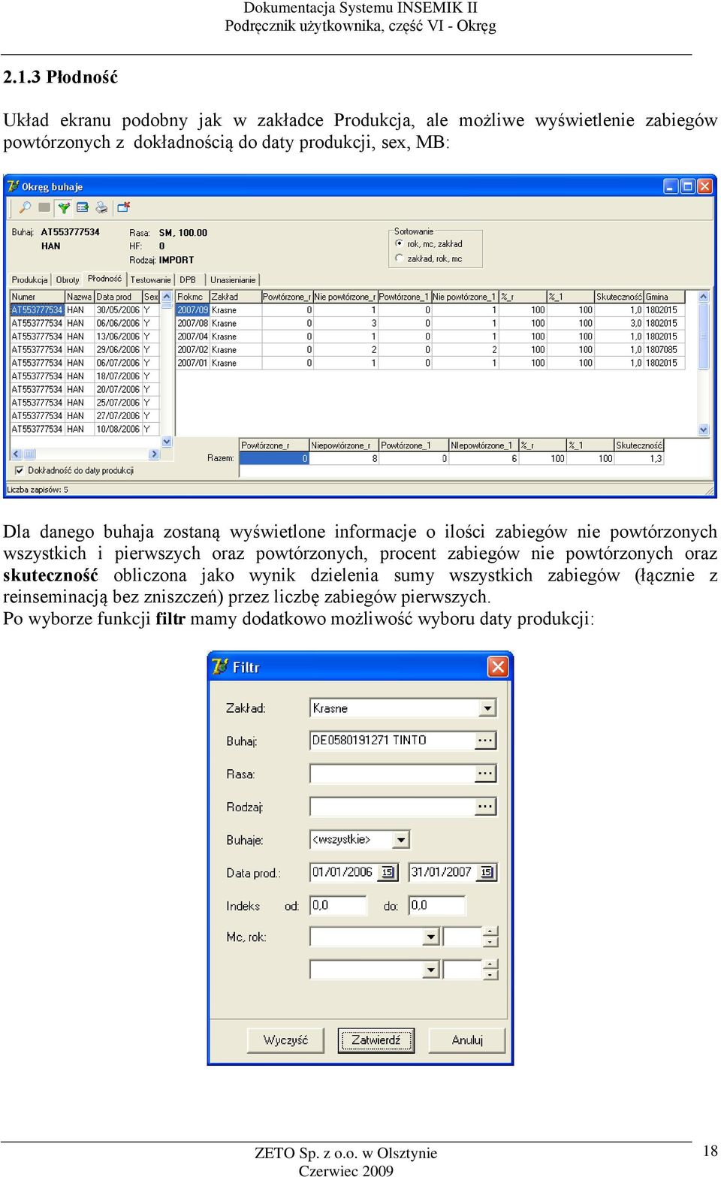This screenshot has height=1177, width=721.
Task: Click the blue table export toolbar icon
Action: tap(83, 207)
